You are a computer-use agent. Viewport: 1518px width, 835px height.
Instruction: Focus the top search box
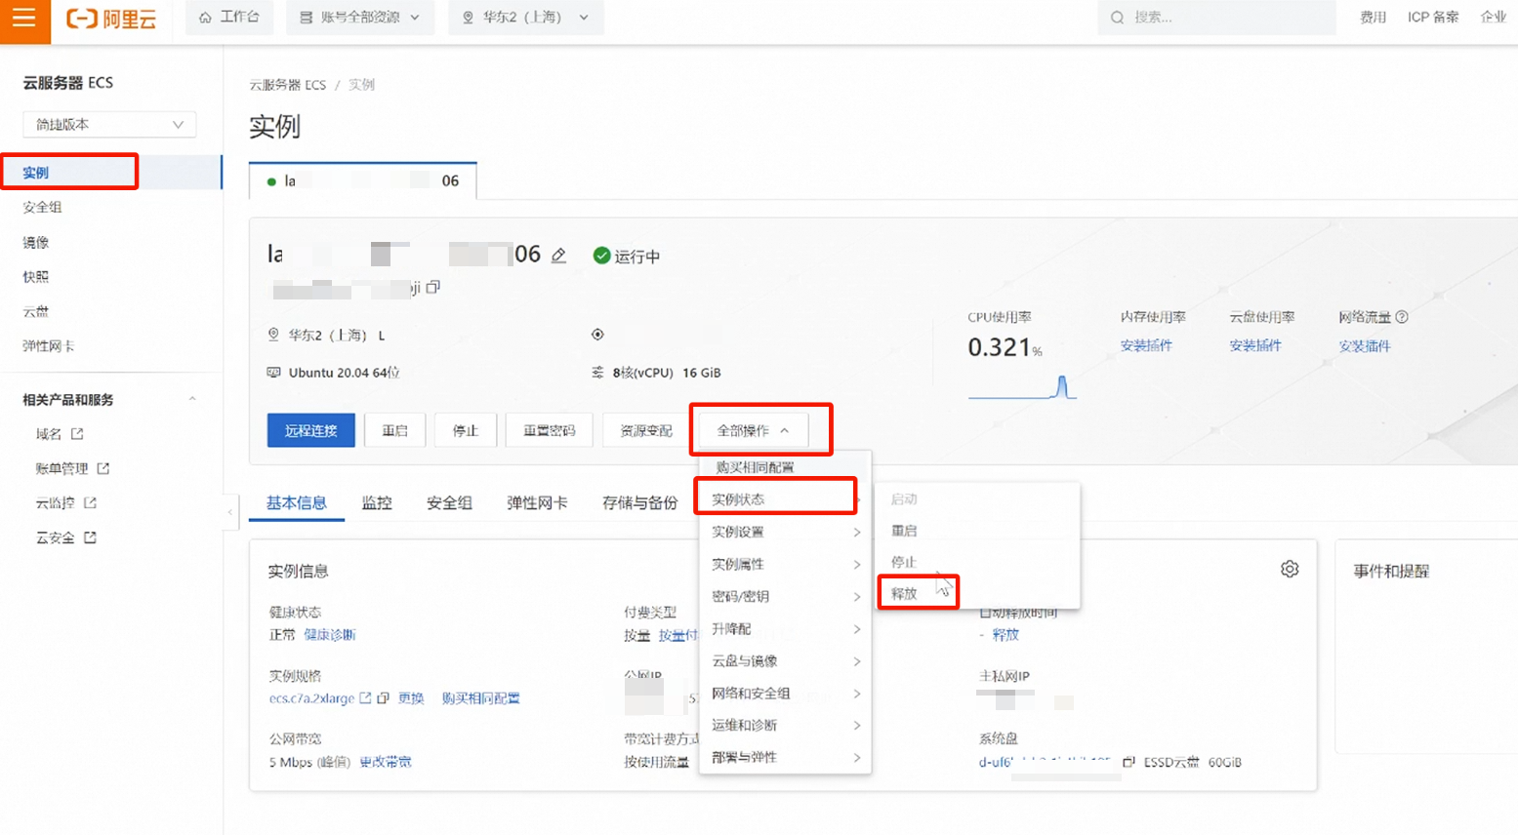point(1217,18)
